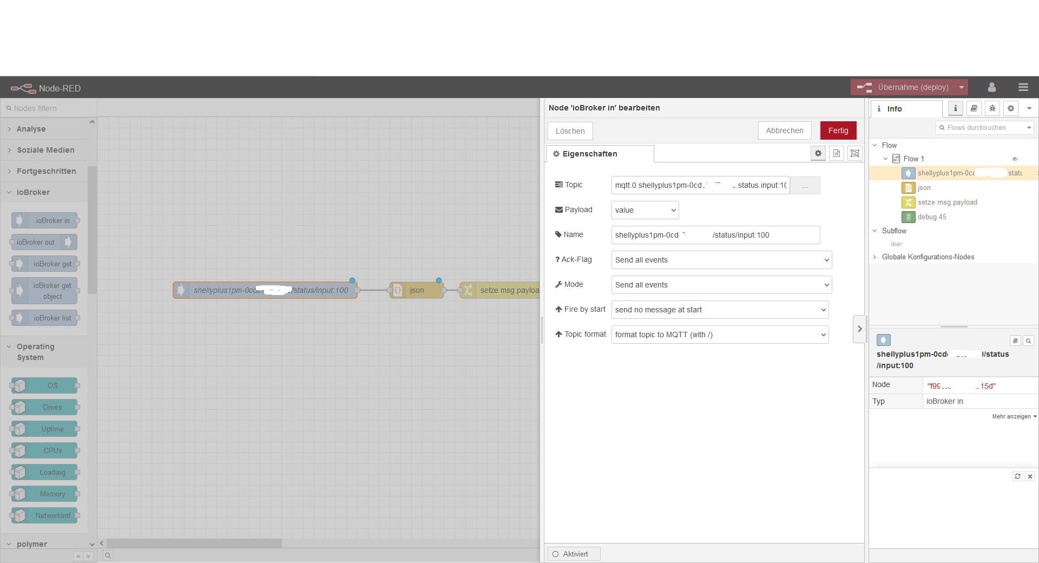The height and width of the screenshot is (563, 1039).
Task: Click the Mehr anzeigen link
Action: click(1014, 416)
